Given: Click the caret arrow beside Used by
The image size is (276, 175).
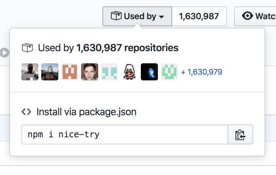Looking at the screenshot, I should (161, 17).
